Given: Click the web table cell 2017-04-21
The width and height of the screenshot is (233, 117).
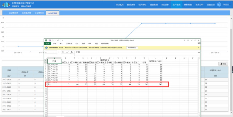Looking at the screenshot, I should click(10, 110).
